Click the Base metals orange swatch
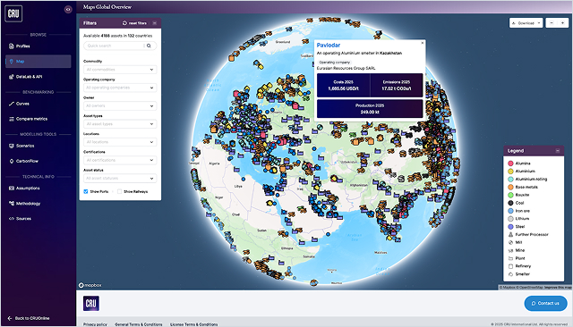This screenshot has height=327, width=573. click(x=510, y=187)
